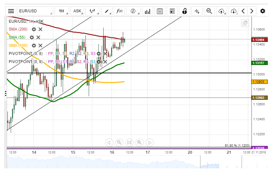Click the 61.80 % (1.1203) Fibonacci label
Image resolution: width=271 pixels, height=170 pixels.
(237, 145)
